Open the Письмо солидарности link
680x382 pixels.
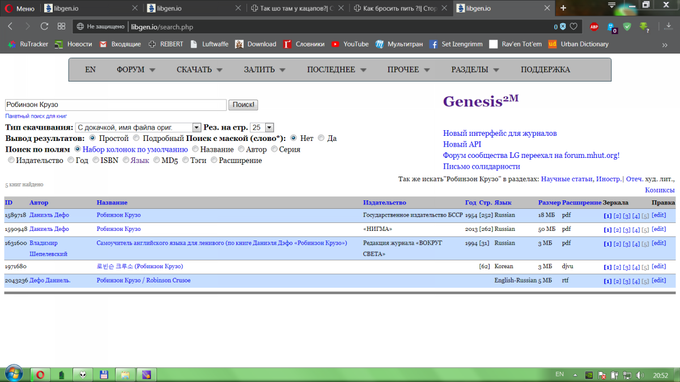[482, 166]
